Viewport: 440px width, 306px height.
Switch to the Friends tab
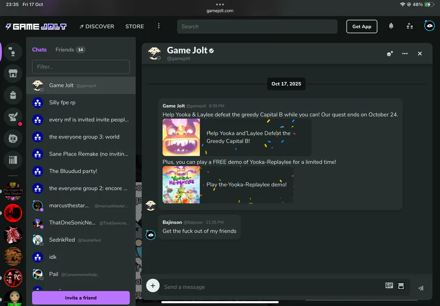70,50
